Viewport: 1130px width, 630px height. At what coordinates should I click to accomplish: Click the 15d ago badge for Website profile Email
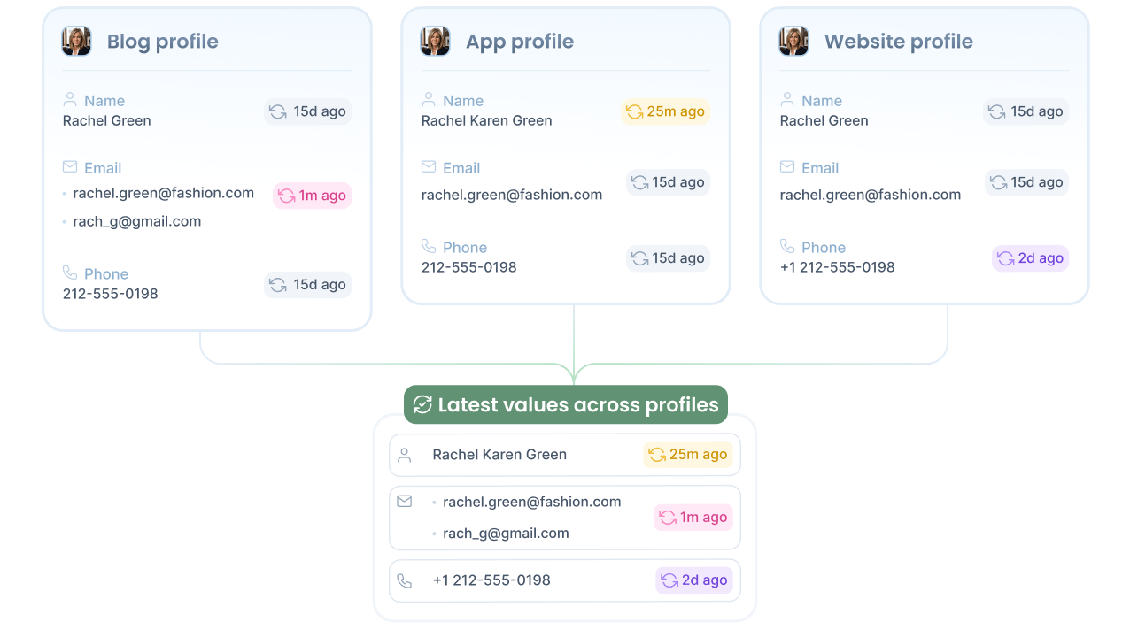pyautogui.click(x=1026, y=182)
